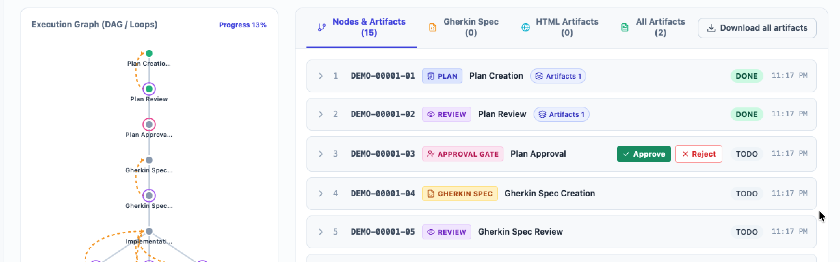Click the Plan Creation graph node
Screen dimensions: 840x262
tap(149, 53)
